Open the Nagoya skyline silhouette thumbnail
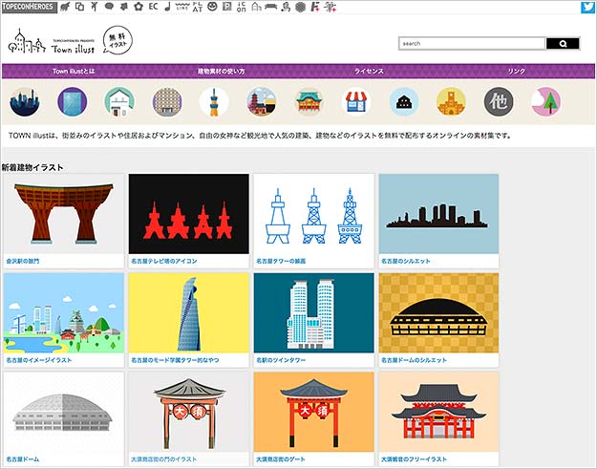Screen dimensions: 597x469 point(438,214)
